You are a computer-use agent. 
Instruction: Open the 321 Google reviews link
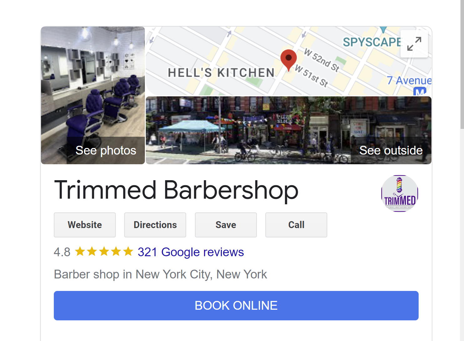191,252
